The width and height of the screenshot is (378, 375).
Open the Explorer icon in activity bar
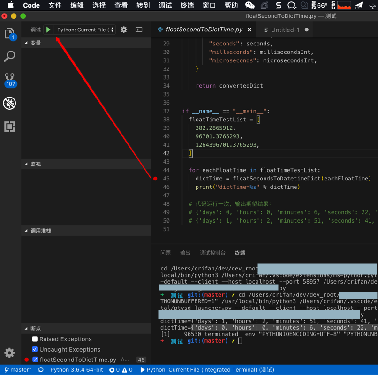coord(9,33)
